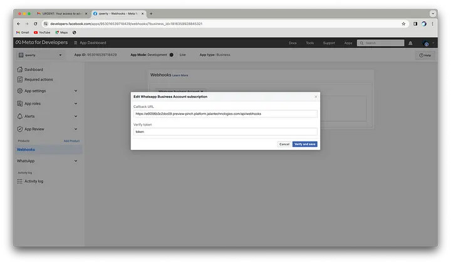Expand App Review chevron
451x264 pixels.
point(76,129)
